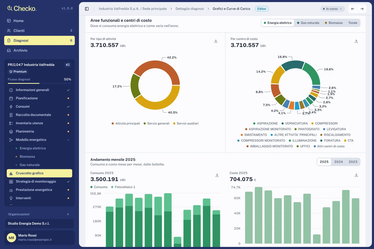The image size is (374, 249).
Task: Open Pianificazione step
Action: click(x=39, y=98)
